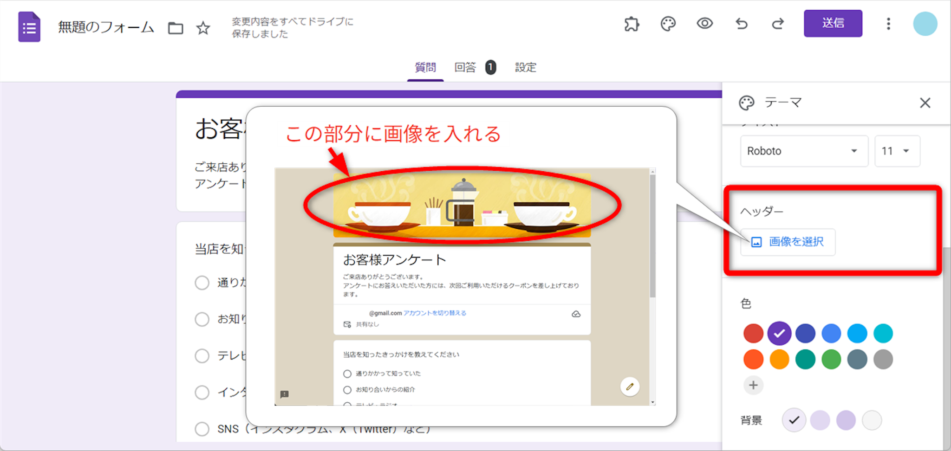Switch to the 回答 tab
951x451 pixels.
[x=465, y=68]
